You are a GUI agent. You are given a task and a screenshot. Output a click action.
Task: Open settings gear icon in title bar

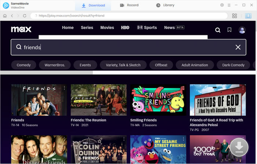pyautogui.click(x=222, y=5)
